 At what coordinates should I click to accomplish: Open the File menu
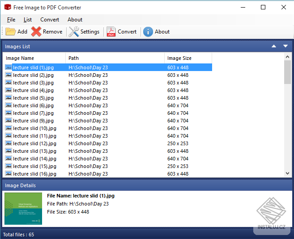[x=11, y=20]
